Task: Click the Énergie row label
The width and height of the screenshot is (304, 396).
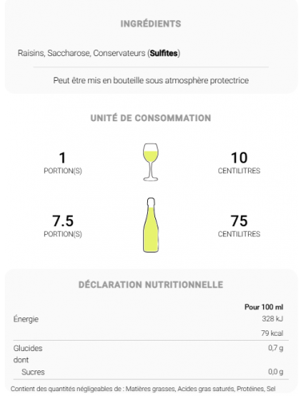Action: tap(26, 319)
